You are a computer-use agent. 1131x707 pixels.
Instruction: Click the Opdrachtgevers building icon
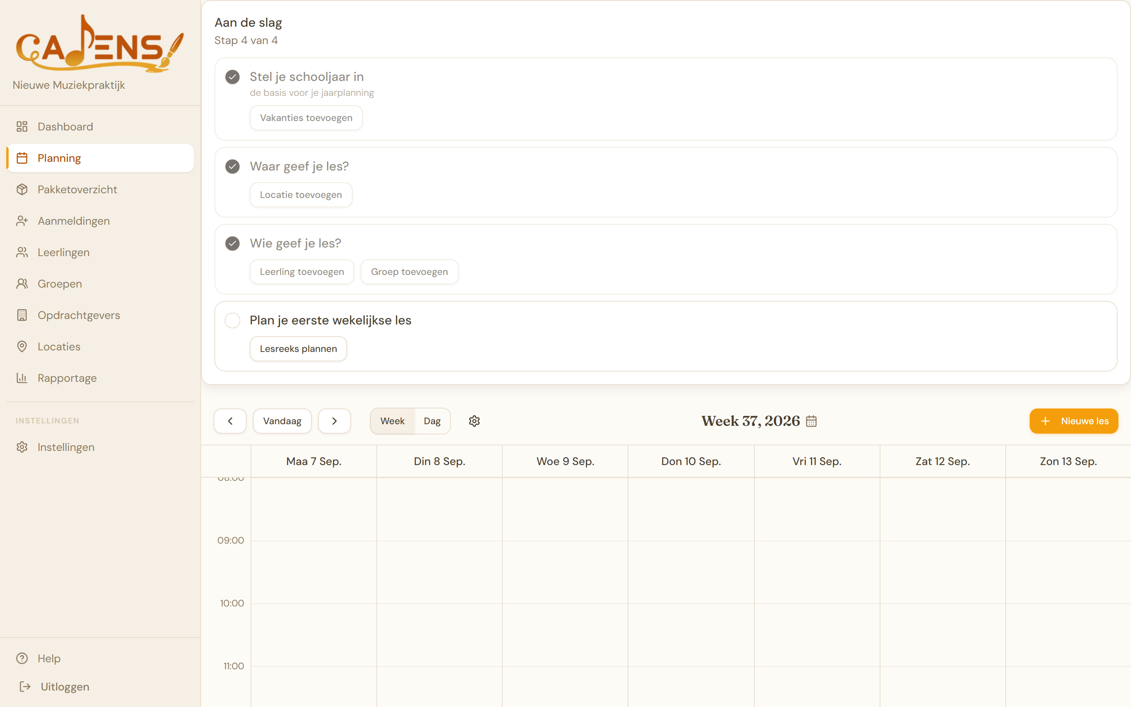(22, 315)
